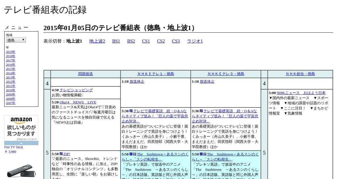341x179 pixels.
Task: Open the ZIP! program link
Action: [67, 154]
